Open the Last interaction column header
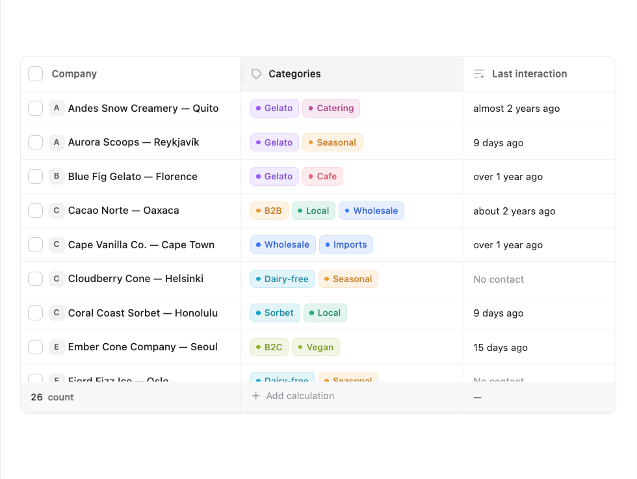Image resolution: width=637 pixels, height=479 pixels. 539,74
